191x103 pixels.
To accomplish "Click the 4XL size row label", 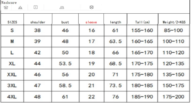I will [12, 97].
